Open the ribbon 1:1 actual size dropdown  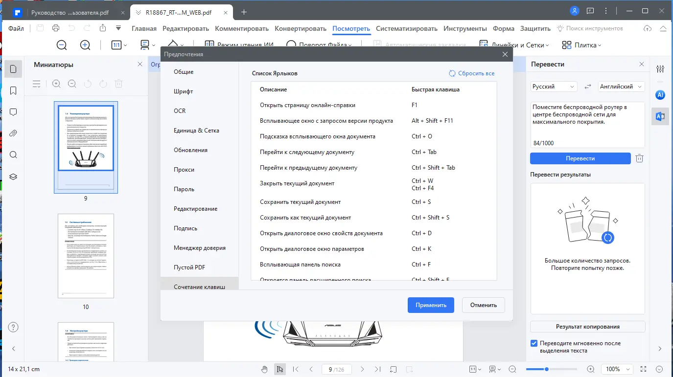[119, 45]
